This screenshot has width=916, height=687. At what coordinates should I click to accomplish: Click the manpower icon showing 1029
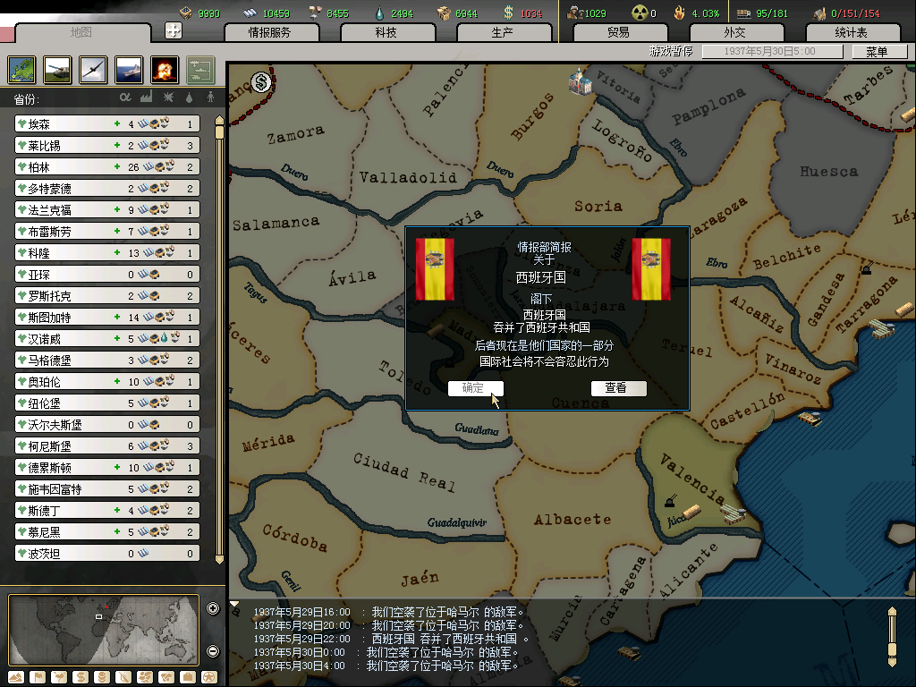click(576, 13)
